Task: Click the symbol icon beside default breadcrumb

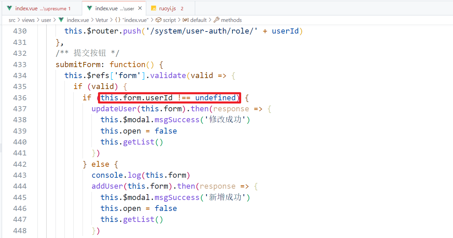Action: click(186, 20)
